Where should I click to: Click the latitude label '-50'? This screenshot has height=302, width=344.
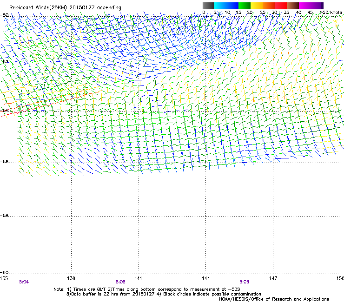pyautogui.click(x=4, y=15)
